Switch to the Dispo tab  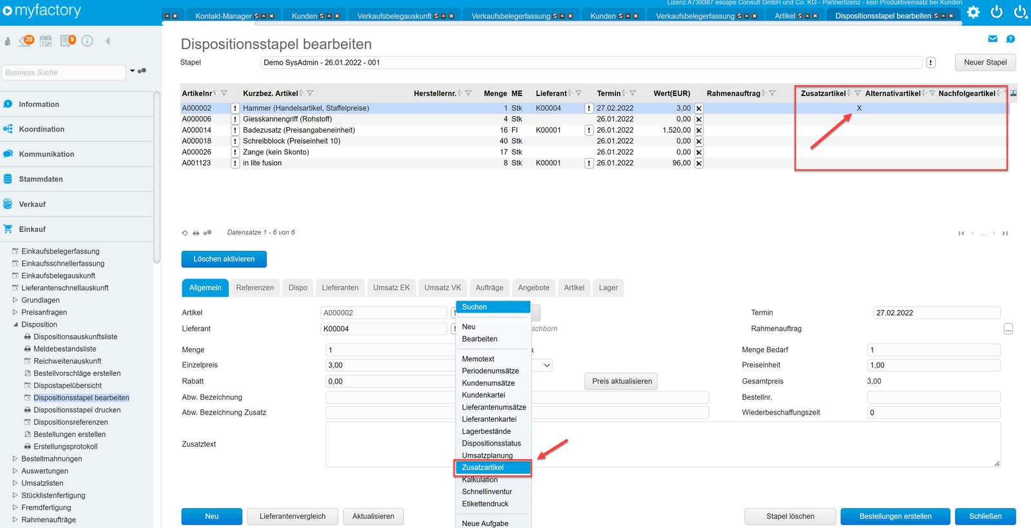click(x=298, y=288)
